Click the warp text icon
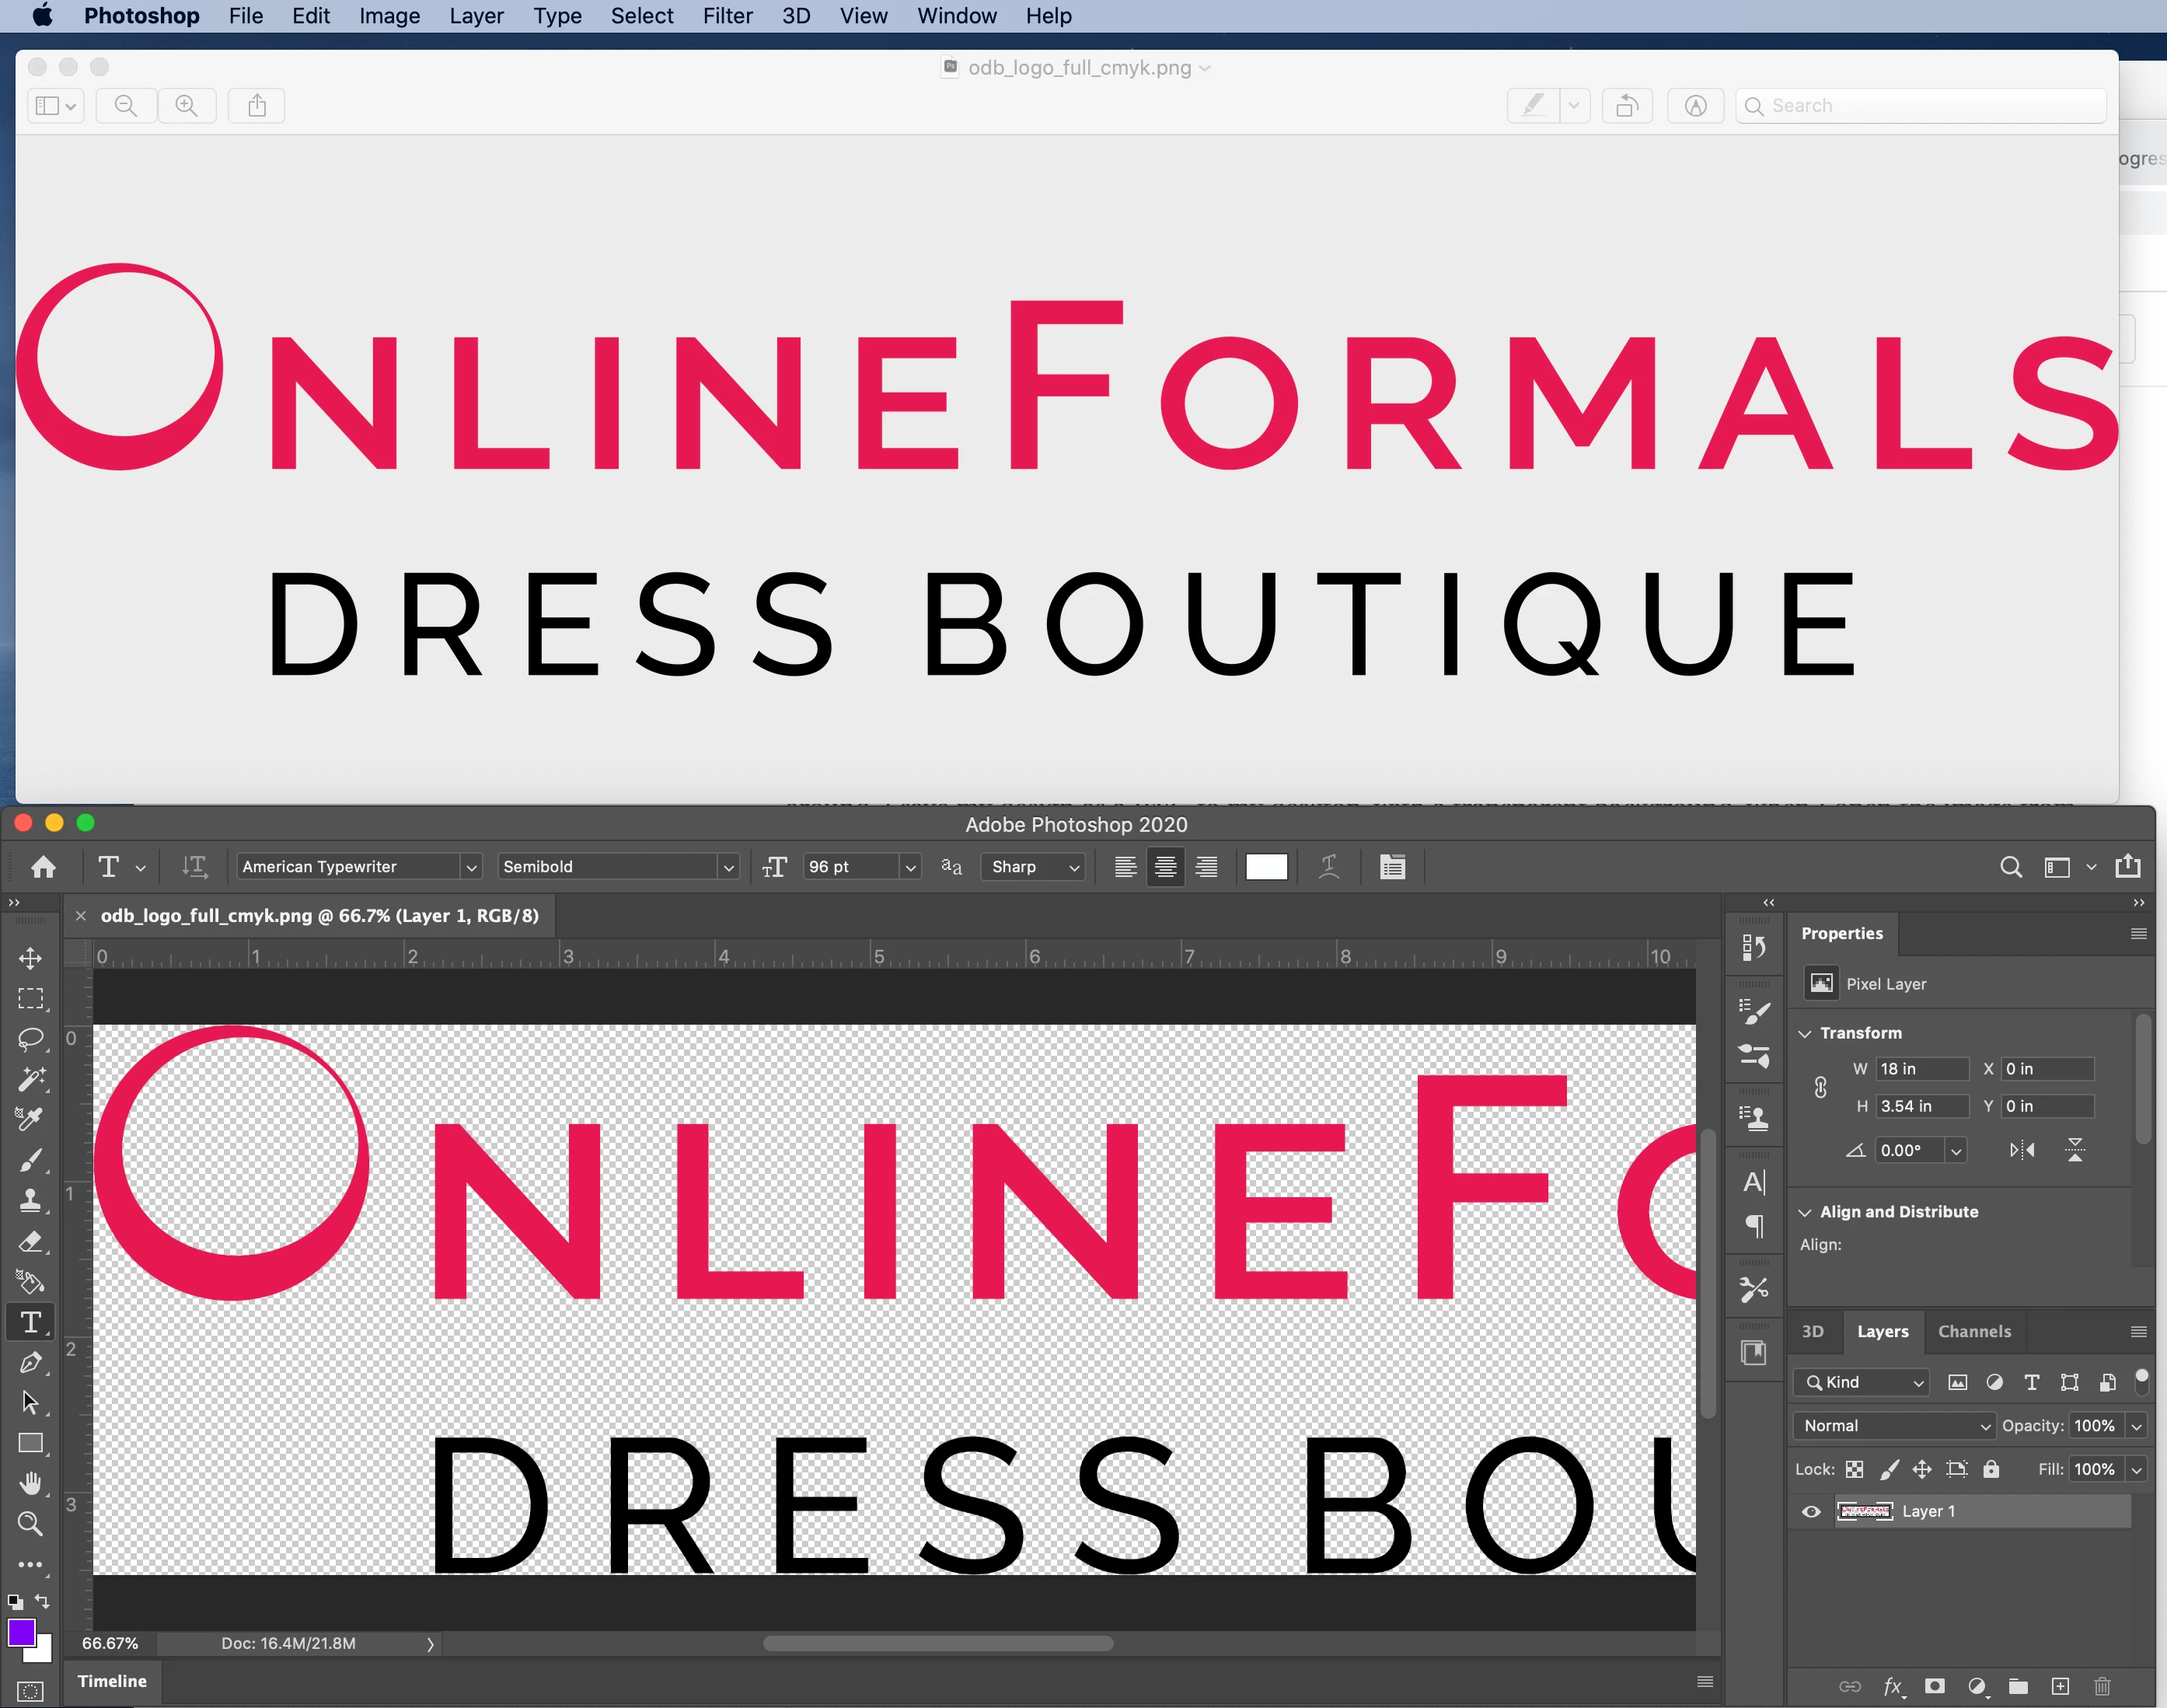The height and width of the screenshot is (1708, 2167). pyautogui.click(x=1328, y=867)
